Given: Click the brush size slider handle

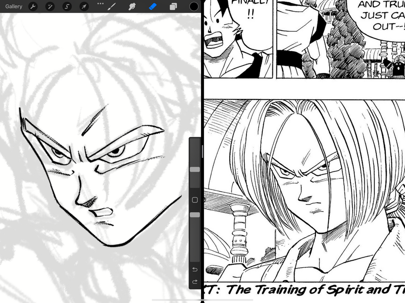Looking at the screenshot, I should tap(195, 169).
